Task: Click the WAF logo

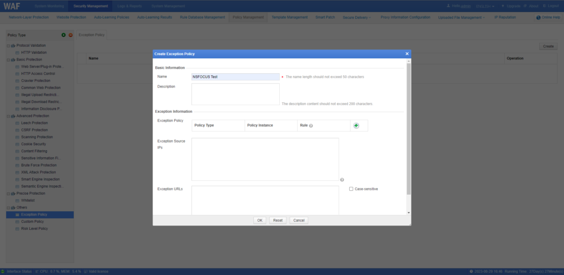Action: click(12, 6)
